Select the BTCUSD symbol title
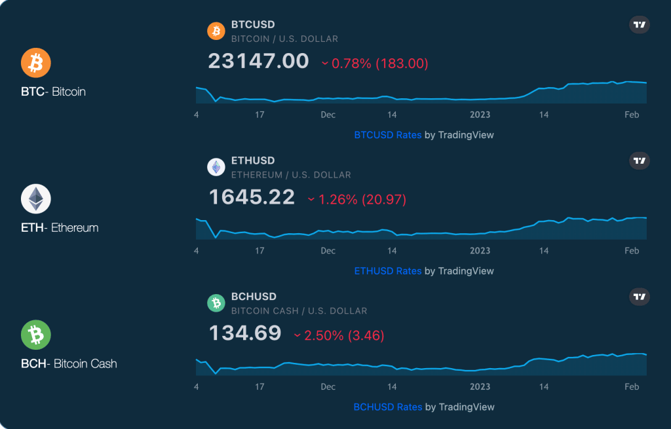 253,24
